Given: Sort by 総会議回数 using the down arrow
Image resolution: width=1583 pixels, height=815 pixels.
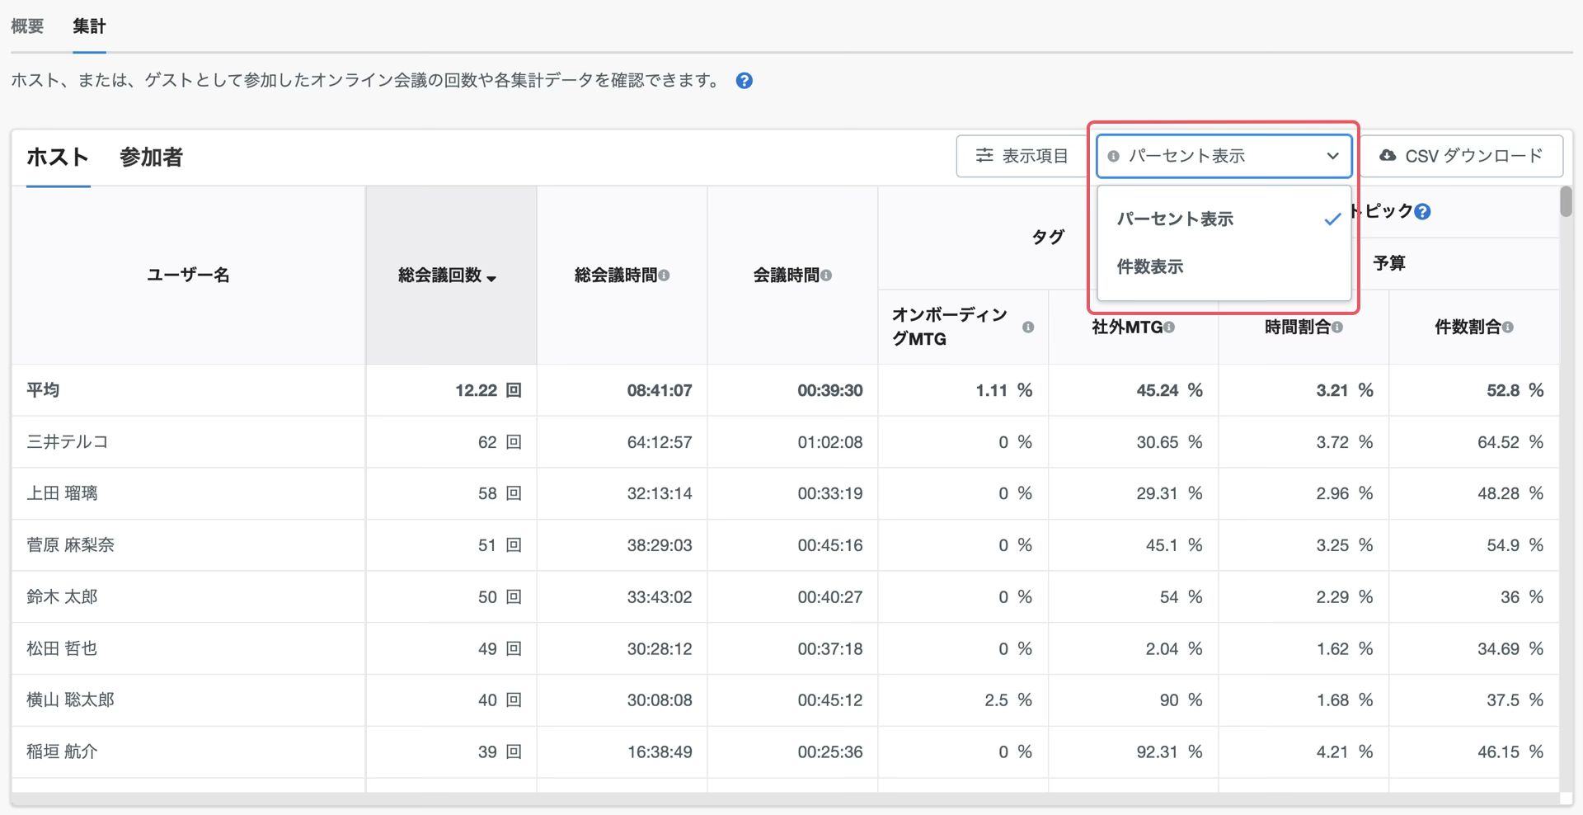Looking at the screenshot, I should coord(491,279).
